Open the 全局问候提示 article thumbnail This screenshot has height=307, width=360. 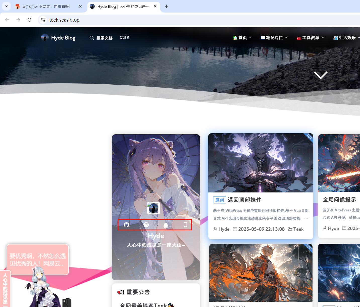[339, 163]
